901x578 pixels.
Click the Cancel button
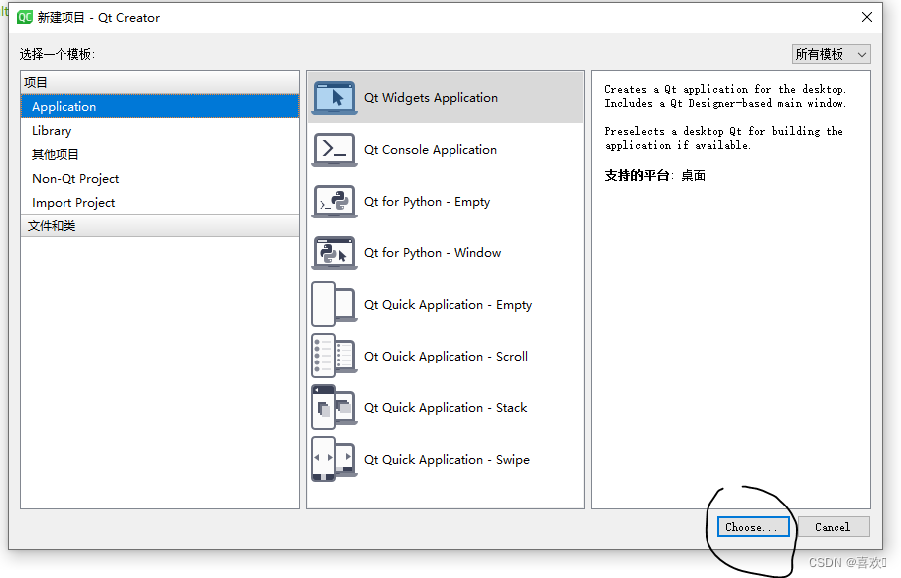click(x=833, y=527)
